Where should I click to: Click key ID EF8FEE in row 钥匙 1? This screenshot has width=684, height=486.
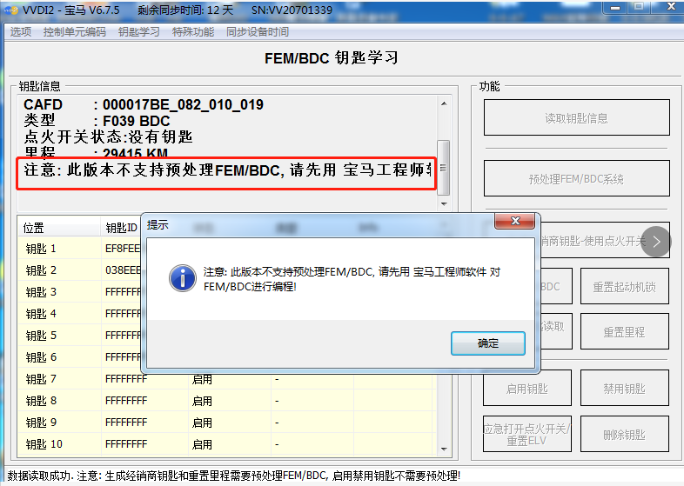coord(123,249)
